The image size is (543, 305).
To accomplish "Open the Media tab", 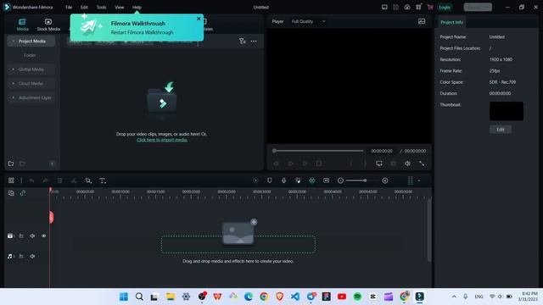I will point(23,25).
